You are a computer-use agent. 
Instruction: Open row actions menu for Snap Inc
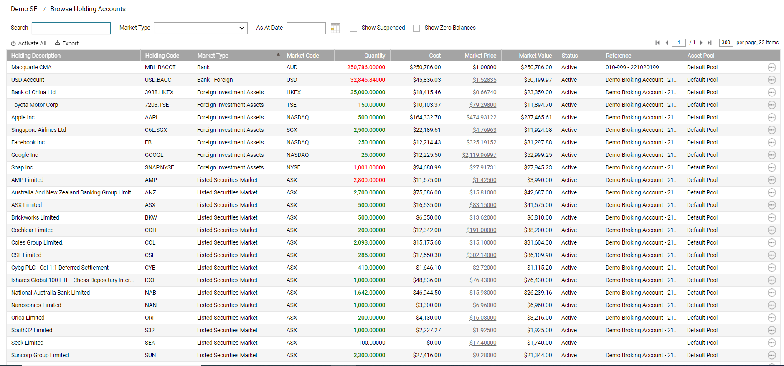click(771, 167)
